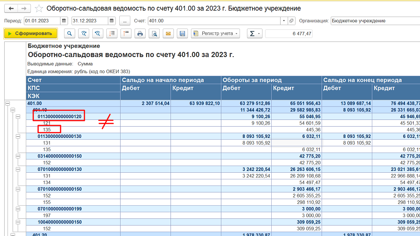Go back with the left arrow button
420x236 pixels.
click(11, 8)
